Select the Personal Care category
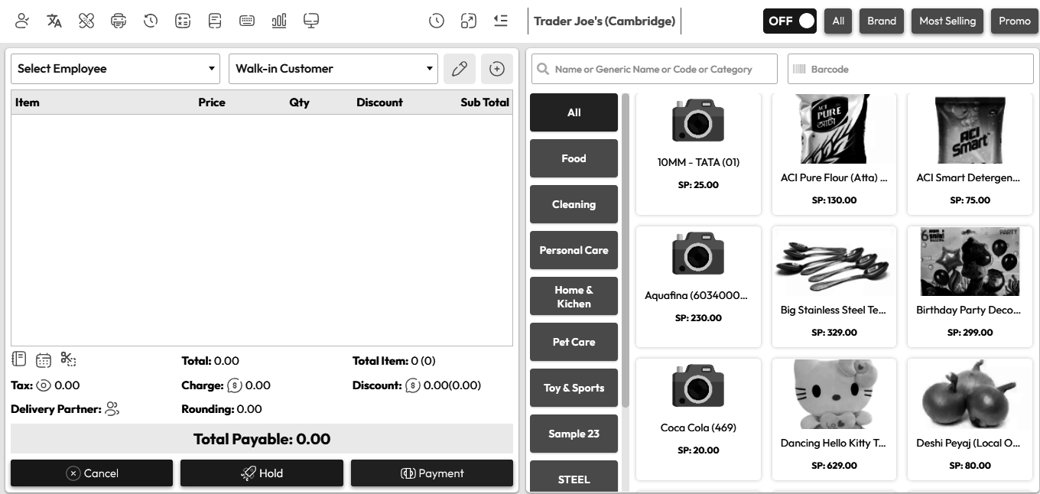1040x494 pixels. 574,250
